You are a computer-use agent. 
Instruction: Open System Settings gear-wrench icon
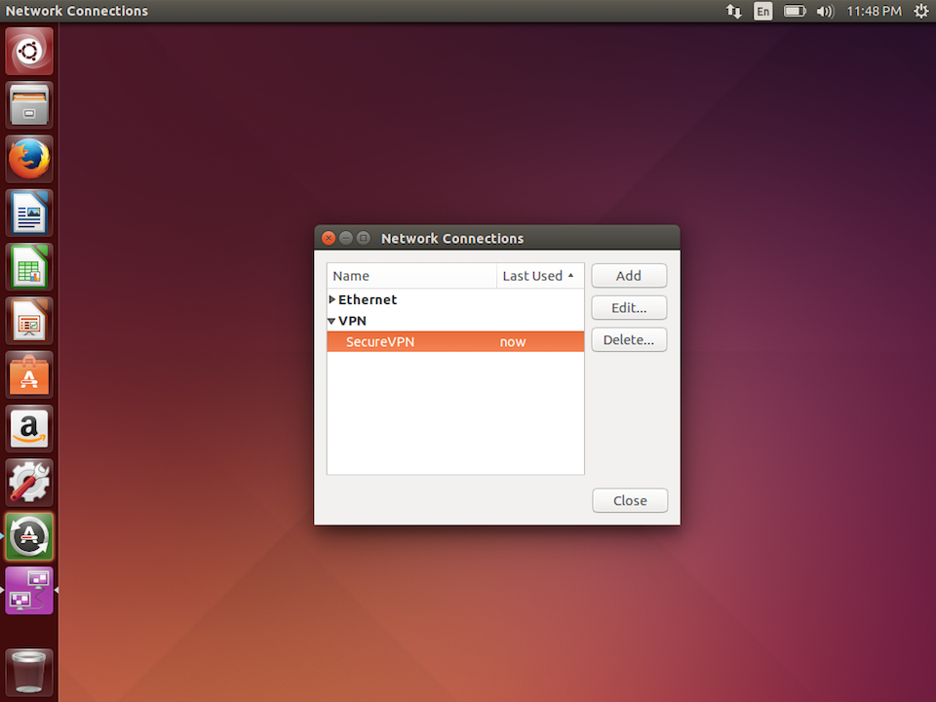pyautogui.click(x=29, y=482)
